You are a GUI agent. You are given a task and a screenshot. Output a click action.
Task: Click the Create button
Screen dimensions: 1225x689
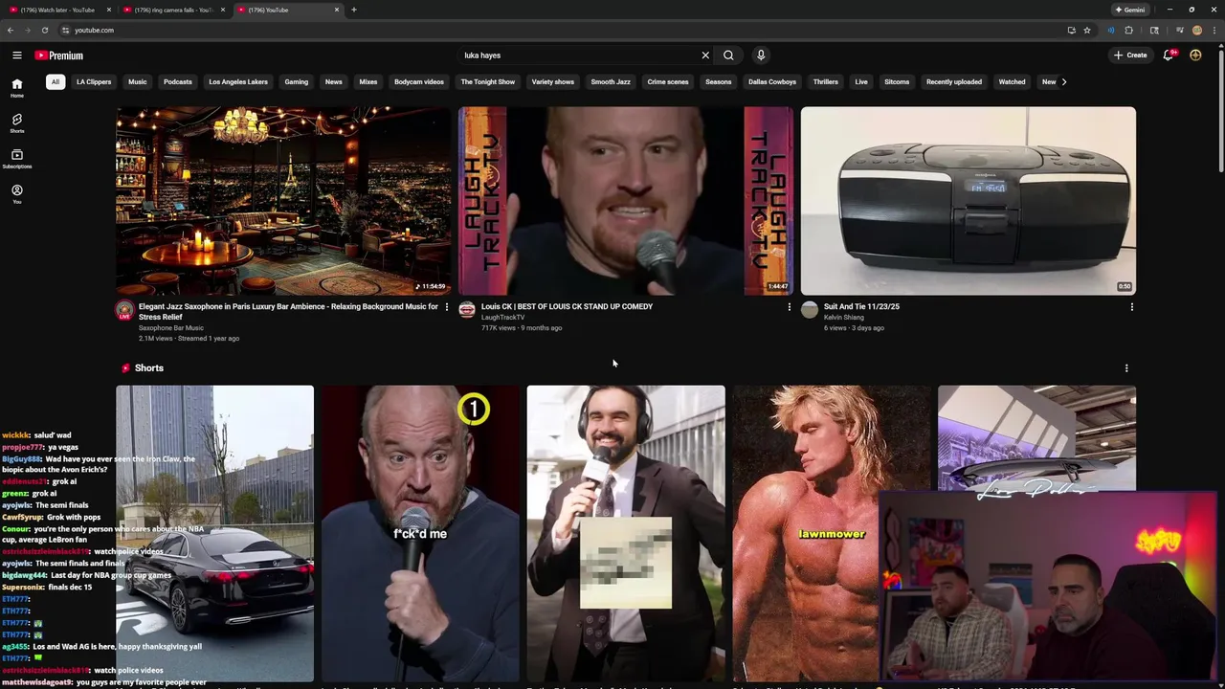(1130, 56)
